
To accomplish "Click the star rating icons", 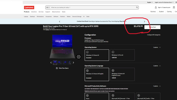I will (x=46, y=28).
